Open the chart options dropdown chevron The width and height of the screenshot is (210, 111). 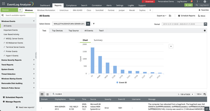point(171,46)
